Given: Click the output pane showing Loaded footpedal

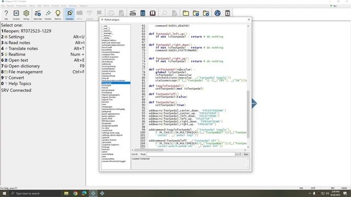Looking at the screenshot, I should (190, 163).
